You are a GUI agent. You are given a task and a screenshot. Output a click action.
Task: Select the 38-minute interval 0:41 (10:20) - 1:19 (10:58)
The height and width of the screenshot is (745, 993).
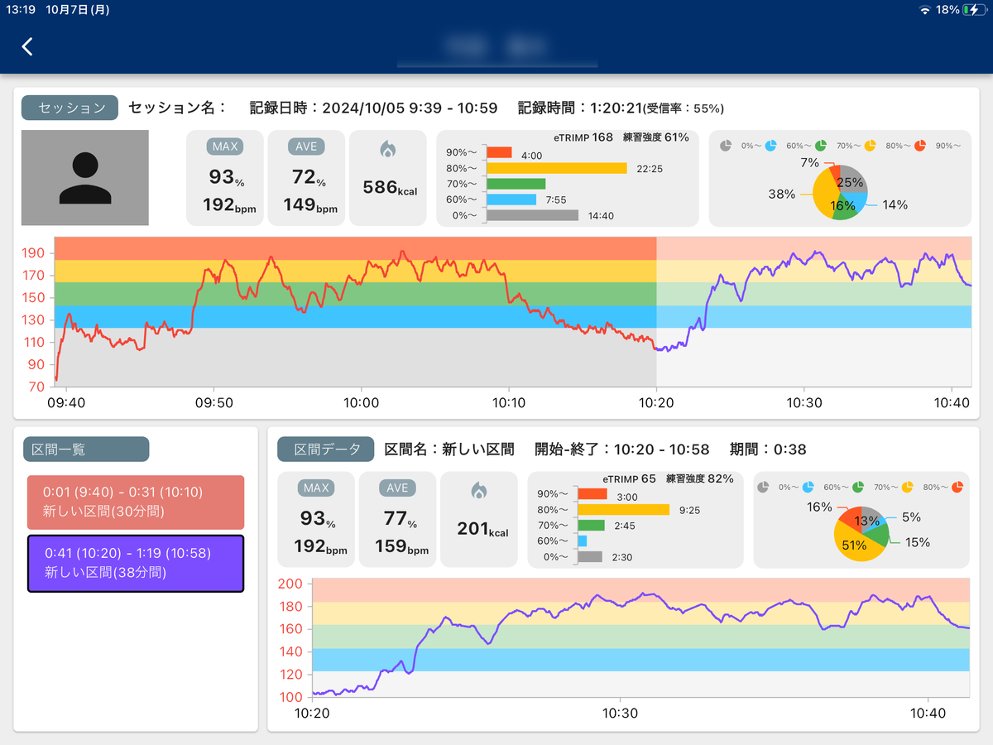[x=136, y=564]
